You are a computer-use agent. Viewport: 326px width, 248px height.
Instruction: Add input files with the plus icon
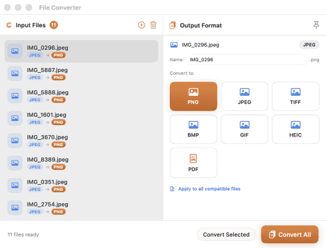tap(141, 25)
